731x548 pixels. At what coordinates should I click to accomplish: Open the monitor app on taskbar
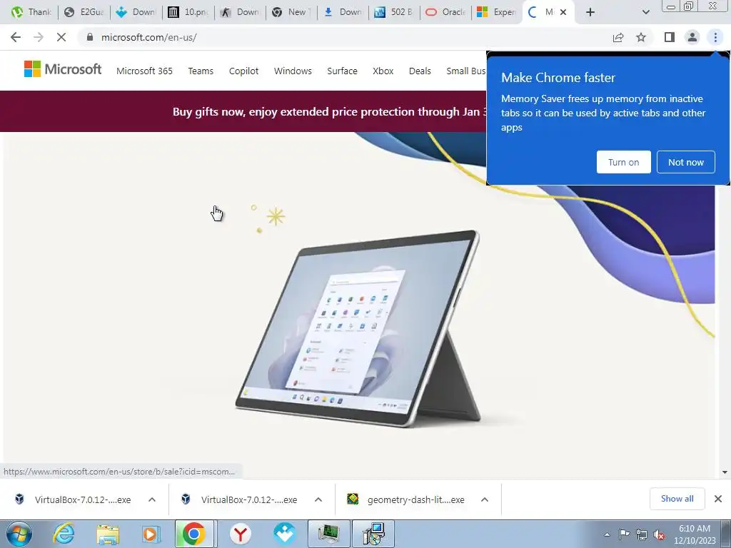pyautogui.click(x=329, y=534)
